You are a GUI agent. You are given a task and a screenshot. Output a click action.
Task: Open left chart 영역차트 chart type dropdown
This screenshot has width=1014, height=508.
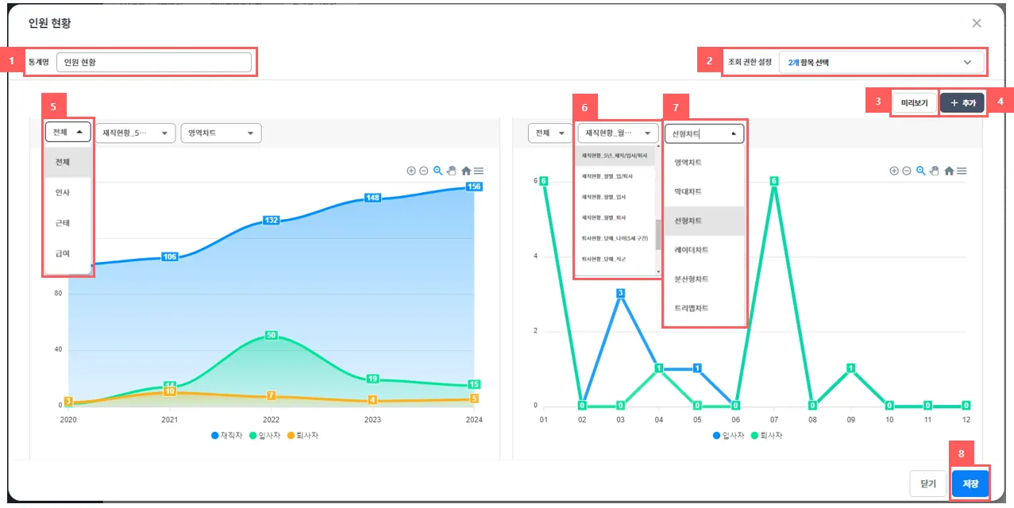click(x=221, y=133)
